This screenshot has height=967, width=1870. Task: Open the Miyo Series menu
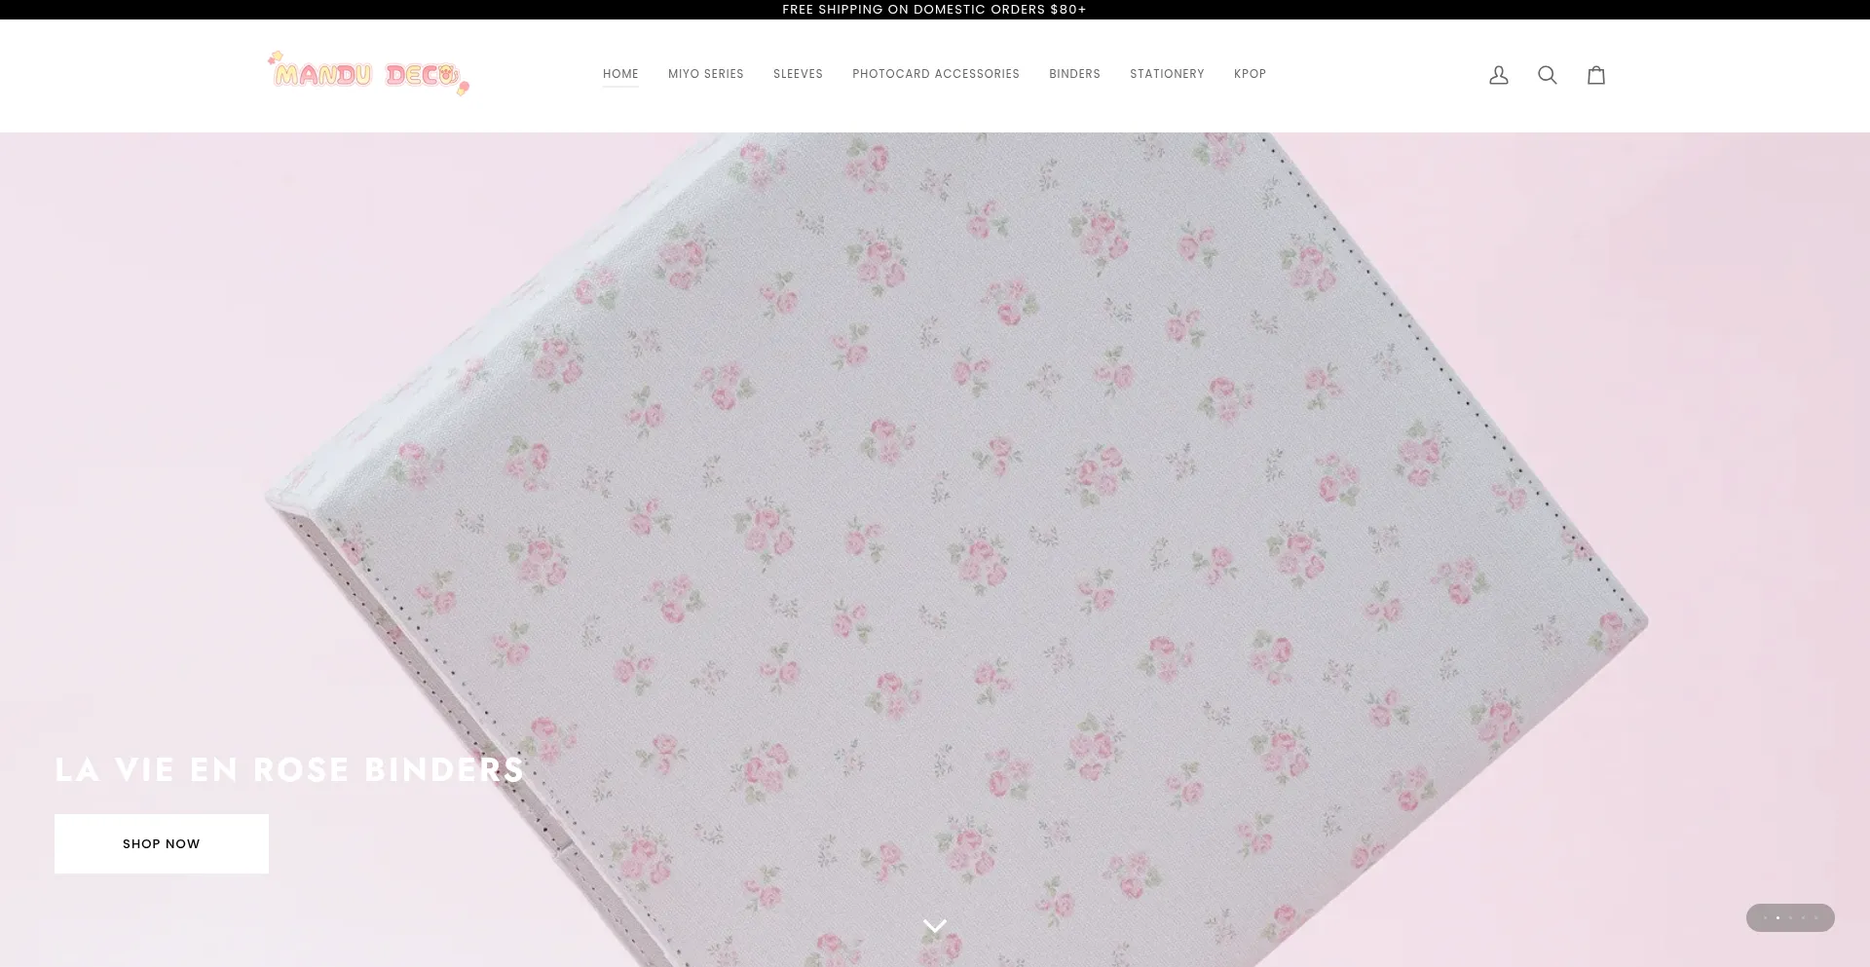click(705, 74)
